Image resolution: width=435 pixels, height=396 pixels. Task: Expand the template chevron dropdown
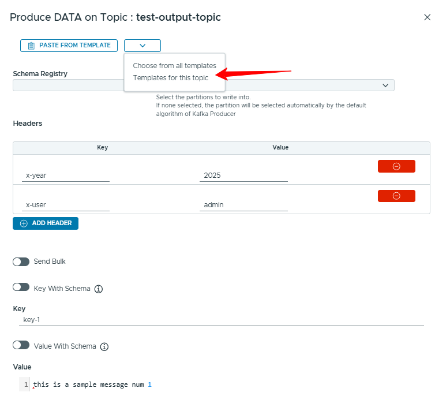(x=142, y=46)
